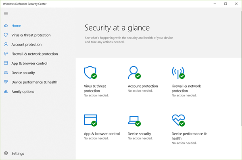Image resolution: width=242 pixels, height=160 pixels.
Task: Click the family people icon in sidebar
Action: pyautogui.click(x=6, y=92)
